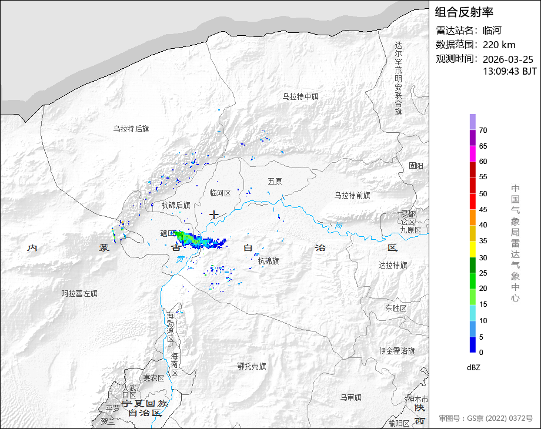Click the vertical text 中国气象局雷达气象中心

pyautogui.click(x=515, y=243)
